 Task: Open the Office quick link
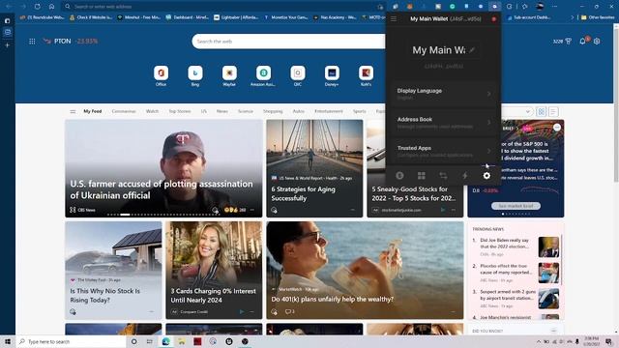point(162,75)
